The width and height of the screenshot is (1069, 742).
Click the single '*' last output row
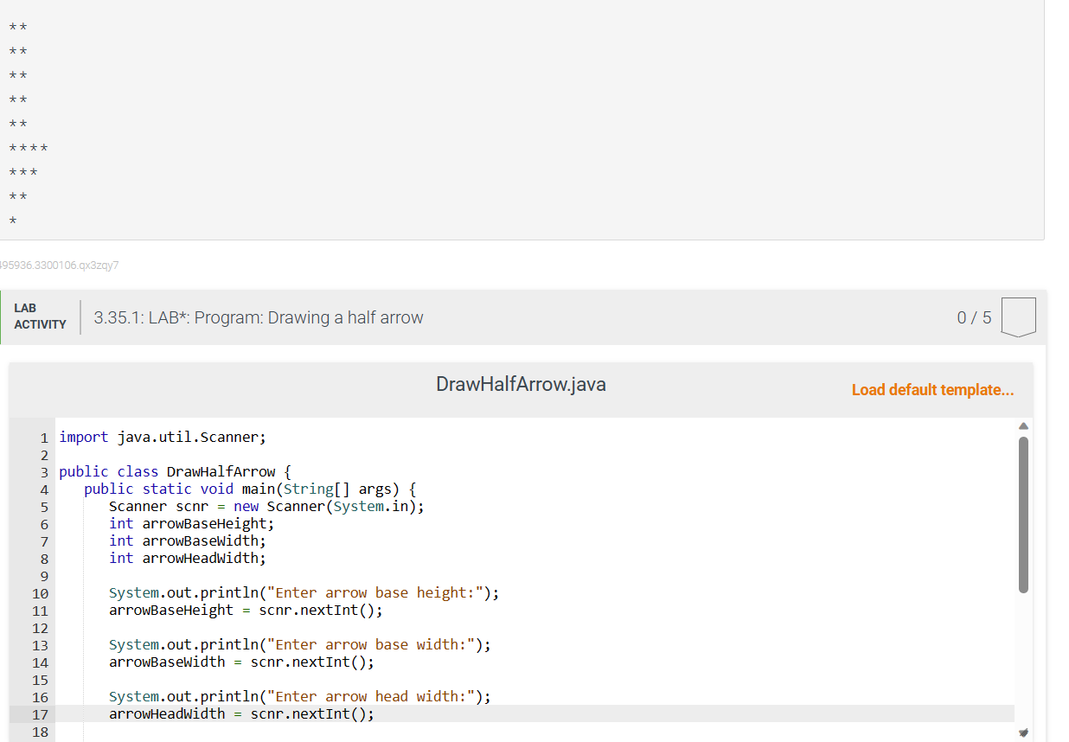(x=12, y=222)
